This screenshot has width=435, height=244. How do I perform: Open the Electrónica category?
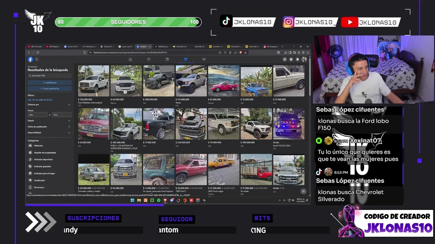click(49, 187)
